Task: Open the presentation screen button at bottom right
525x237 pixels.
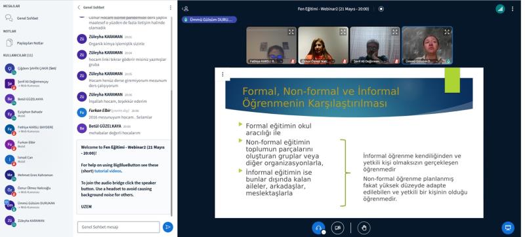Action: pos(508,228)
